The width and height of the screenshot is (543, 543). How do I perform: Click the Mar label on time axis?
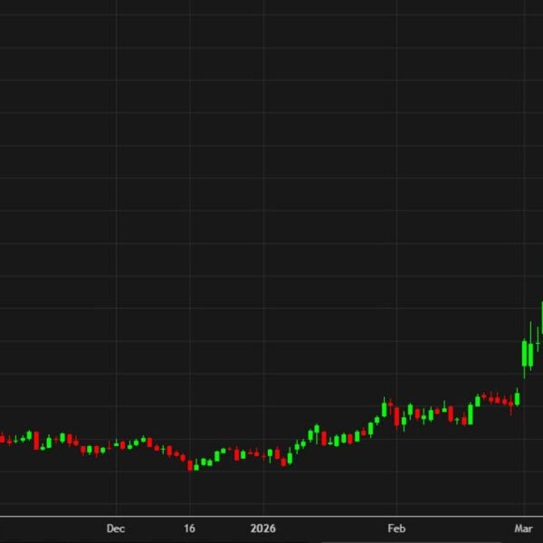click(524, 527)
